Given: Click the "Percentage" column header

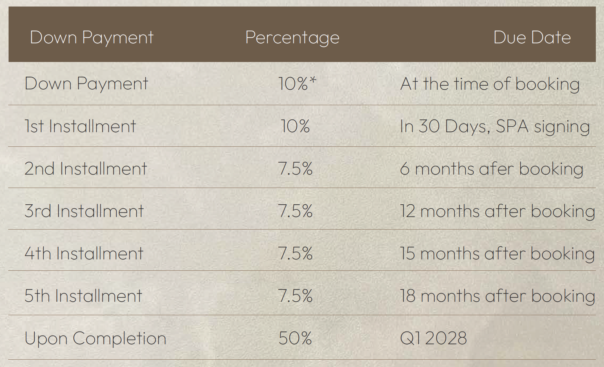Looking at the screenshot, I should pos(292,38).
